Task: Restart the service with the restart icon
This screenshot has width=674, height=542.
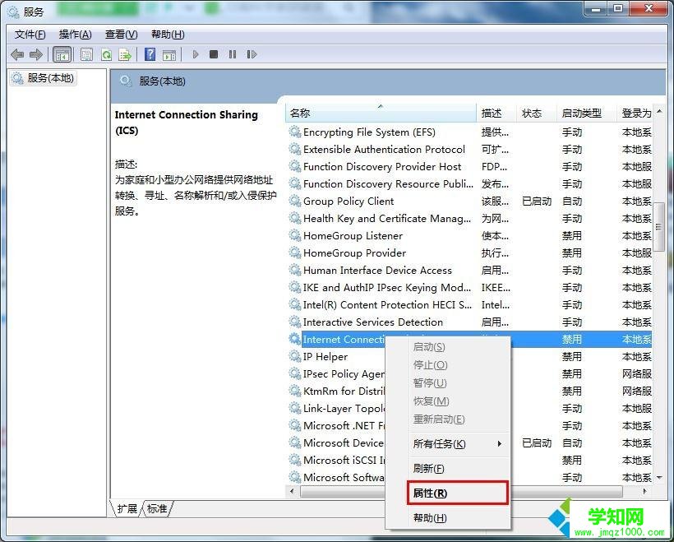Action: point(252,54)
